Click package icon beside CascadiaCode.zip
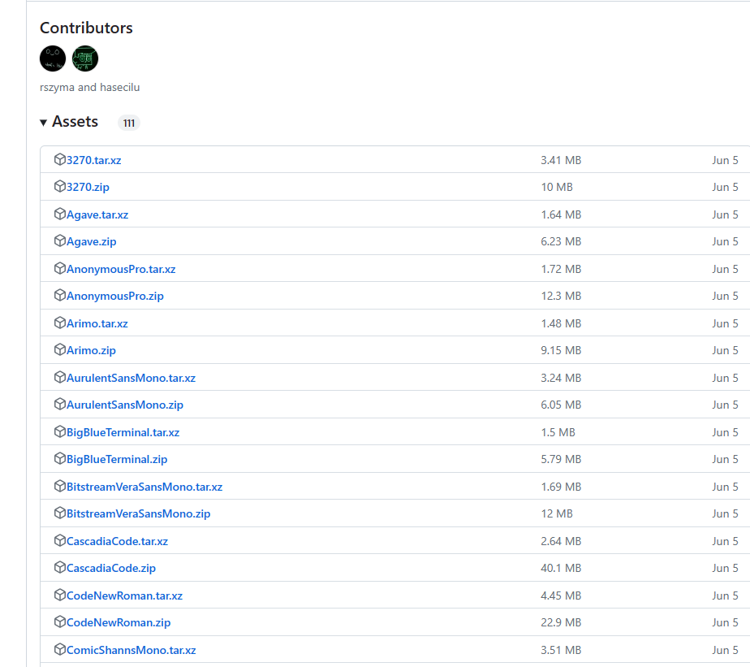Viewport: 750px width, 667px height. click(x=60, y=567)
